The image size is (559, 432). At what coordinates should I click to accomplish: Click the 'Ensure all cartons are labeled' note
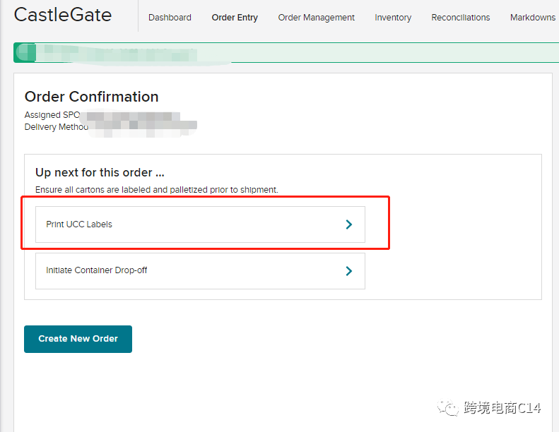pyautogui.click(x=157, y=189)
